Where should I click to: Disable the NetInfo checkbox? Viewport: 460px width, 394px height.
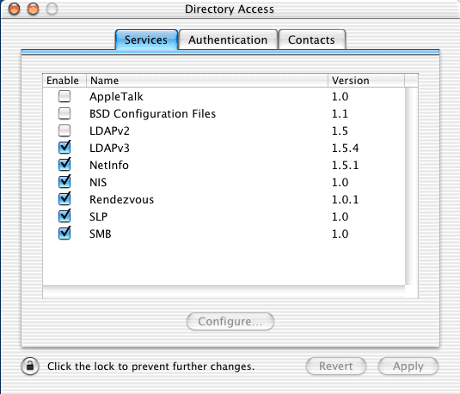coord(64,165)
